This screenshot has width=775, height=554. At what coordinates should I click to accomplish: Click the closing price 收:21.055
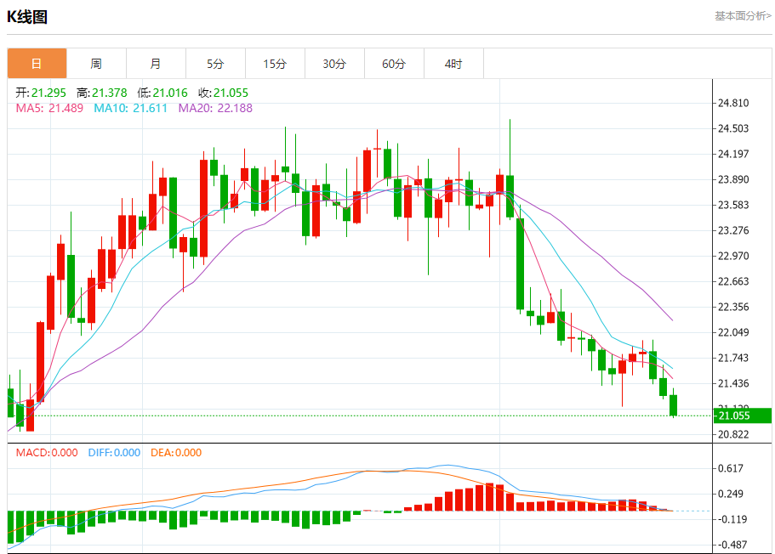tap(224, 93)
